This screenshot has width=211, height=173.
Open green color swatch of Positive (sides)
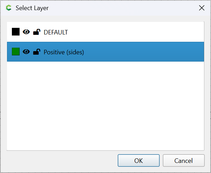point(16,52)
